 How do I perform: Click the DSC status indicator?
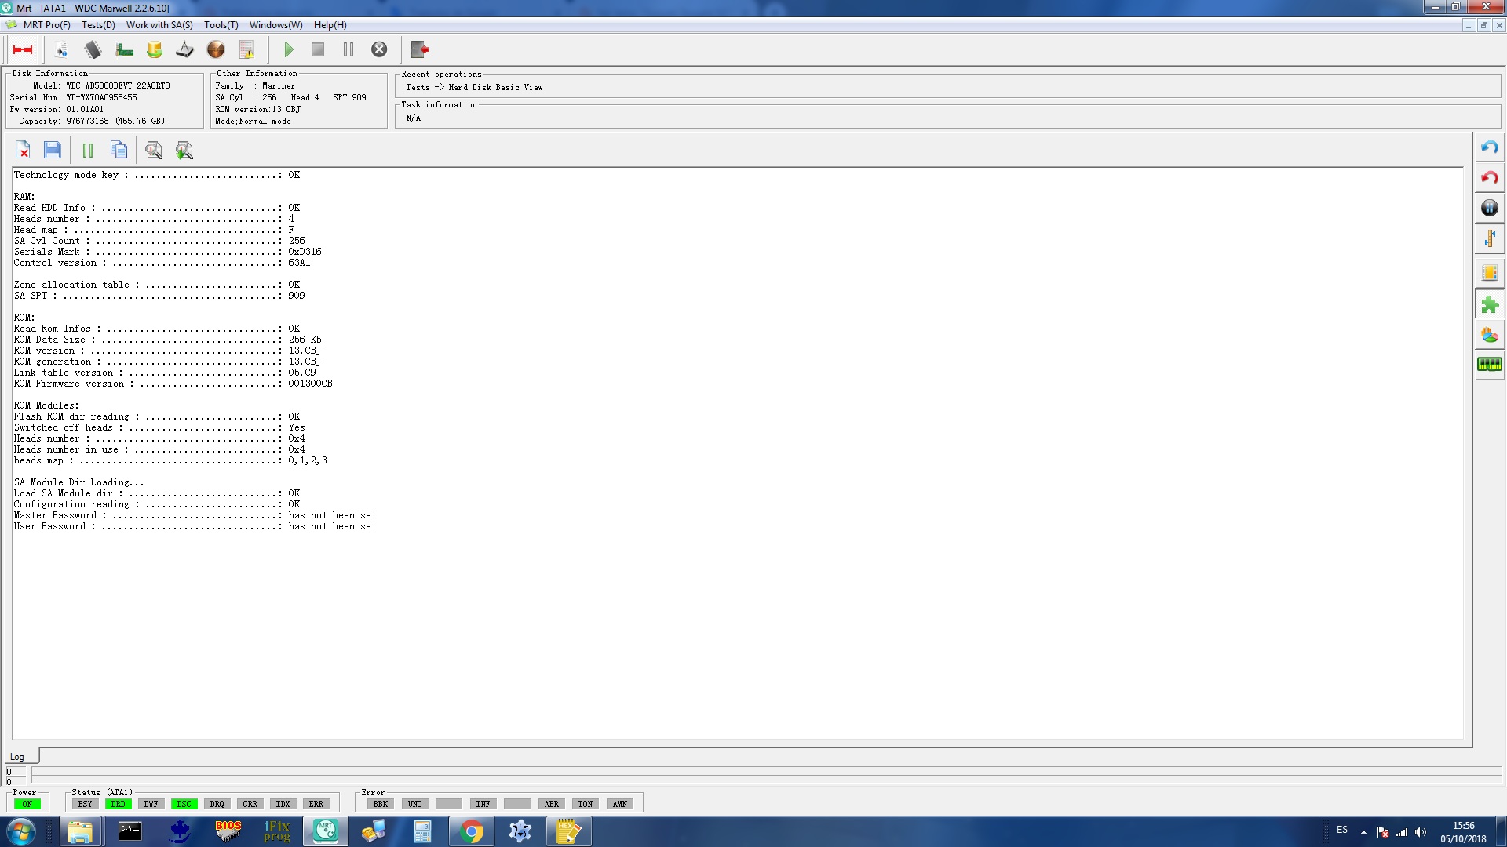[184, 804]
